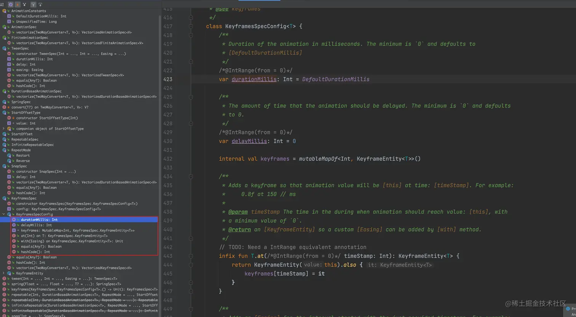Click the SnapSpec class icon
Screen dimensions: 576x317
[5, 166]
